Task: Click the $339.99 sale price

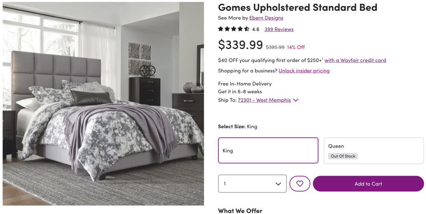Action: pos(241,45)
